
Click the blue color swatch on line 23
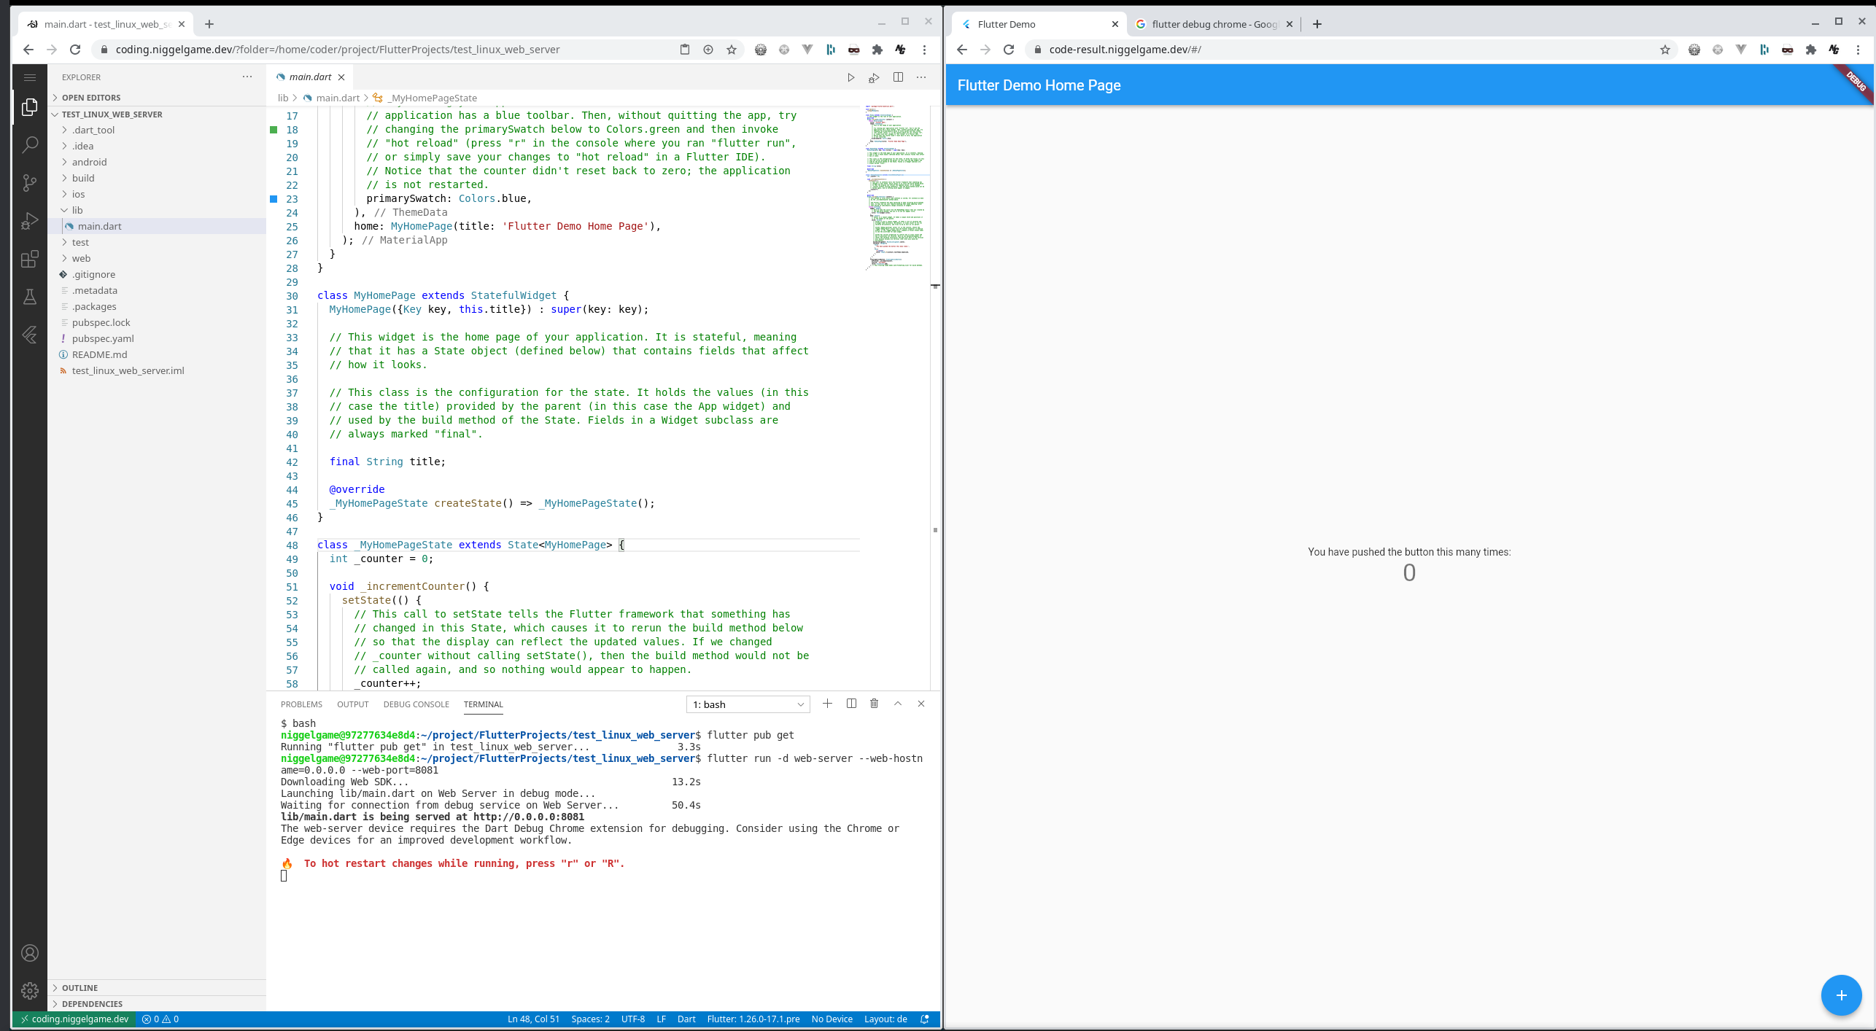click(274, 199)
